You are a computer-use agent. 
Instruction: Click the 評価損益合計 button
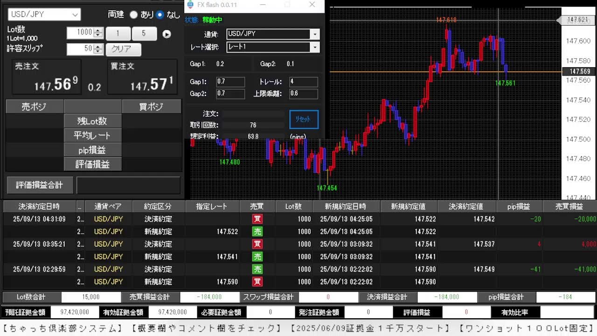pyautogui.click(x=40, y=185)
